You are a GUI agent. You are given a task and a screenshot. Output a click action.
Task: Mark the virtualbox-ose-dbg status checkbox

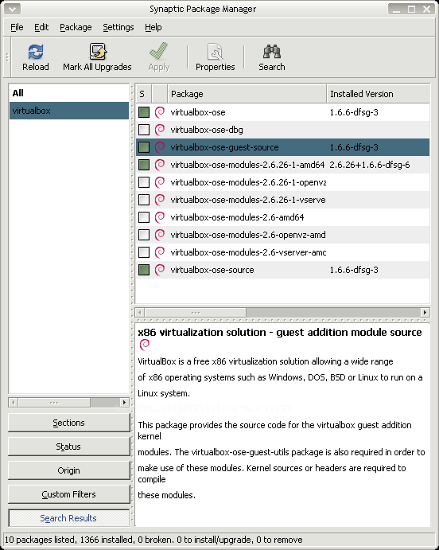pos(144,130)
